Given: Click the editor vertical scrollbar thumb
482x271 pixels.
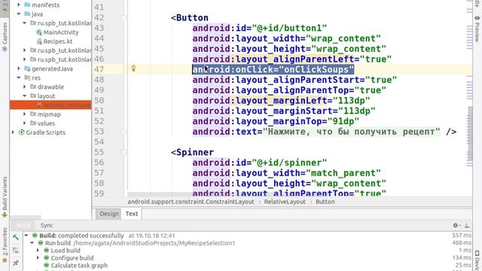Looking at the screenshot, I should pyautogui.click(x=470, y=133).
